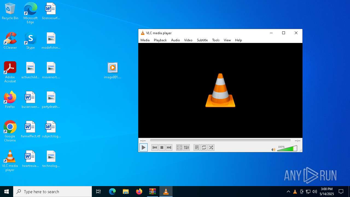The width and height of the screenshot is (350, 197).
Task: Click the VLC window resize grip
Action: [301, 150]
